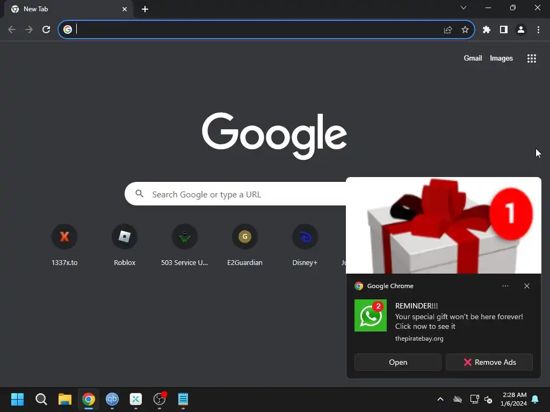Viewport: 550px width, 412px height.
Task: Toggle the side panel icon
Action: 504,30
